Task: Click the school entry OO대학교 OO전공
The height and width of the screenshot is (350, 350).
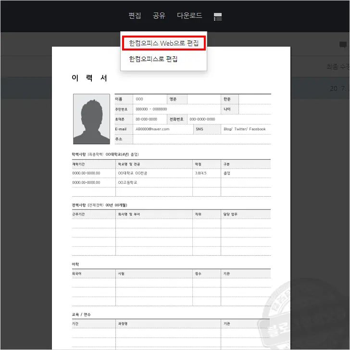Action: click(x=132, y=173)
